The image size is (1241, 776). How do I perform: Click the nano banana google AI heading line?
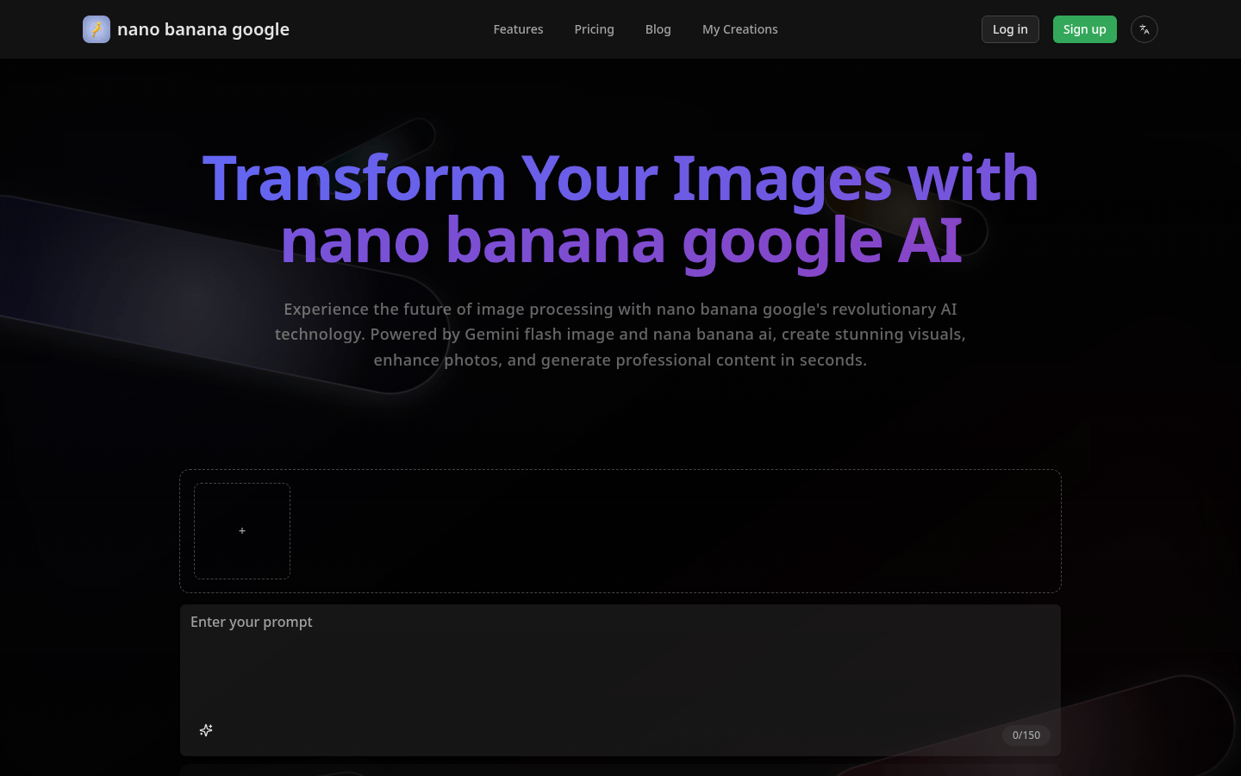(620, 241)
